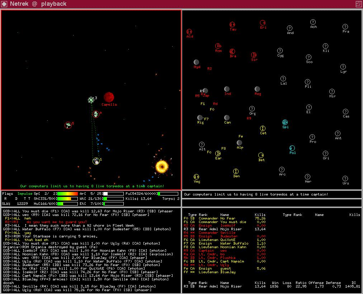Select planet Eri on the galactic map
The height and width of the screenshot is (294, 363).
tap(263, 23)
